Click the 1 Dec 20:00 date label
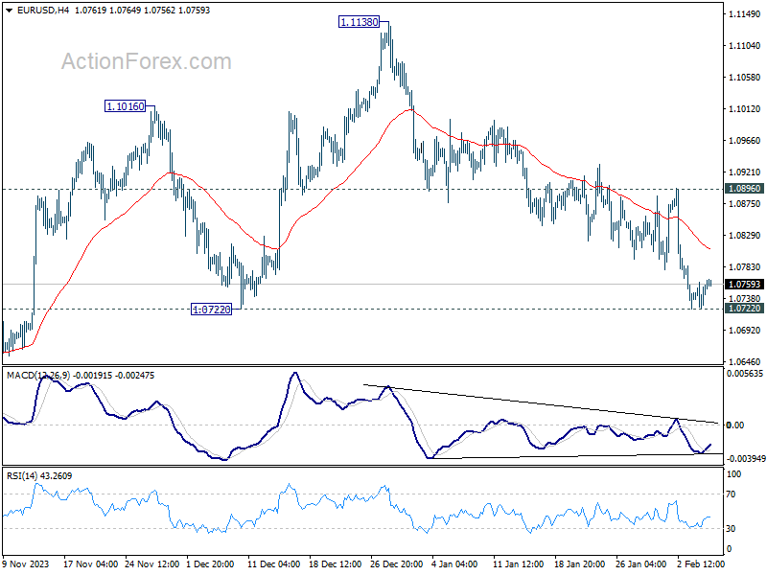The image size is (767, 575). [211, 563]
